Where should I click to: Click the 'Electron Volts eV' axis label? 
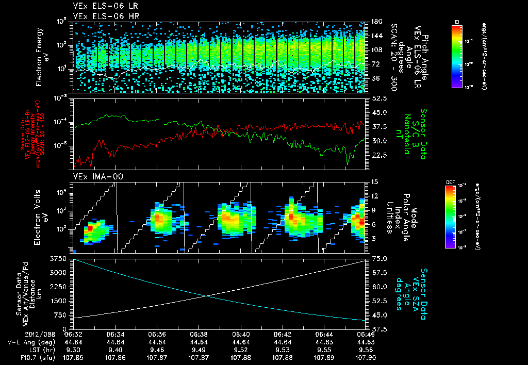pyautogui.click(x=40, y=217)
